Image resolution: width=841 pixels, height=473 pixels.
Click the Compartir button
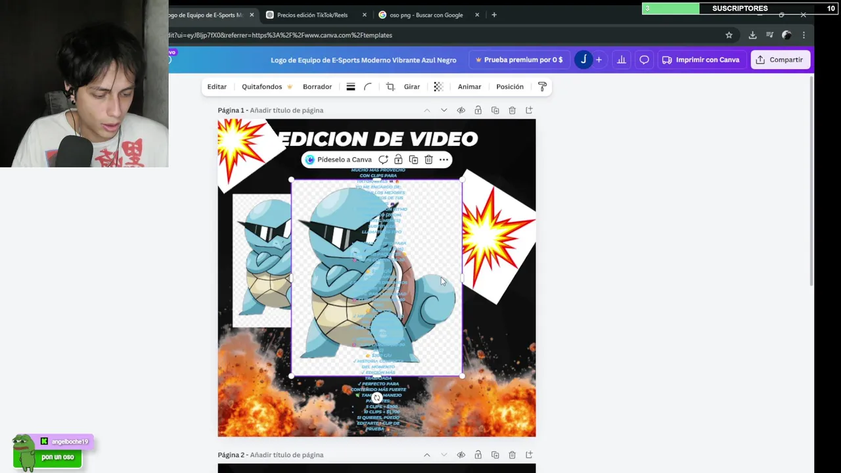click(x=780, y=60)
